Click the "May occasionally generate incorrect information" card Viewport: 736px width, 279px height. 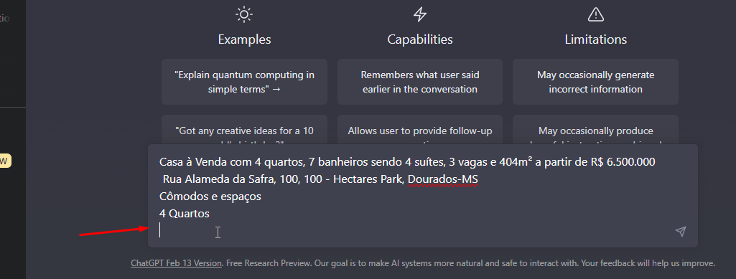click(596, 82)
